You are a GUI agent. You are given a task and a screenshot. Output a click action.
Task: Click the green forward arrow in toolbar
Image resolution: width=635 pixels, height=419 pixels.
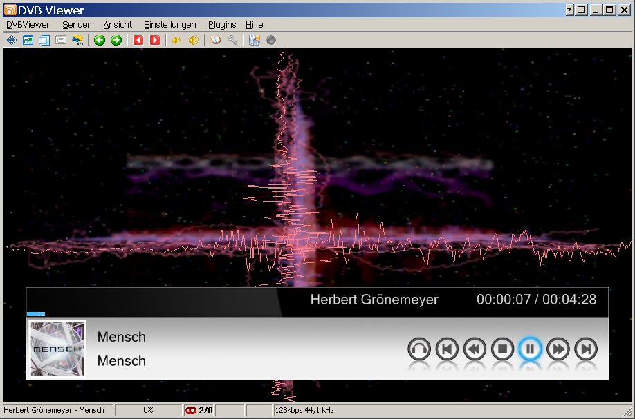(x=116, y=40)
